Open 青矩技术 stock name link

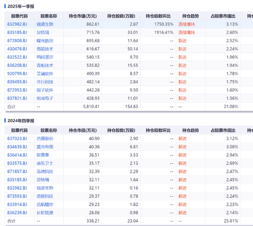coord(45,65)
